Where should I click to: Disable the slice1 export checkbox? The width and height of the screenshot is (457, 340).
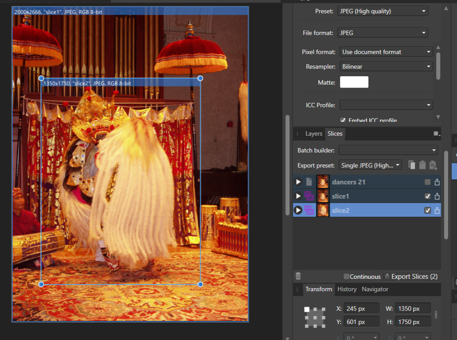point(427,196)
